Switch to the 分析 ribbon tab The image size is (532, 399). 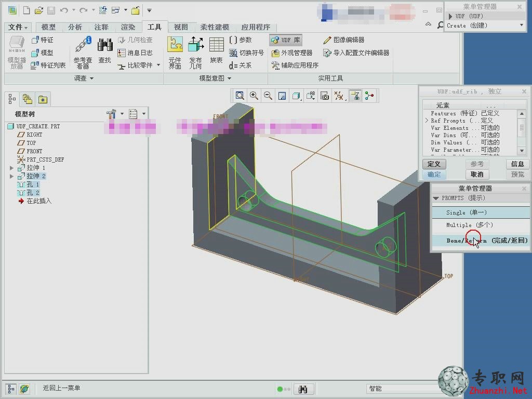pyautogui.click(x=75, y=27)
